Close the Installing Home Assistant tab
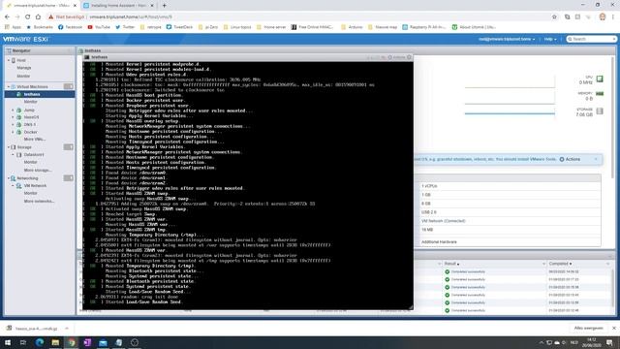 point(152,6)
